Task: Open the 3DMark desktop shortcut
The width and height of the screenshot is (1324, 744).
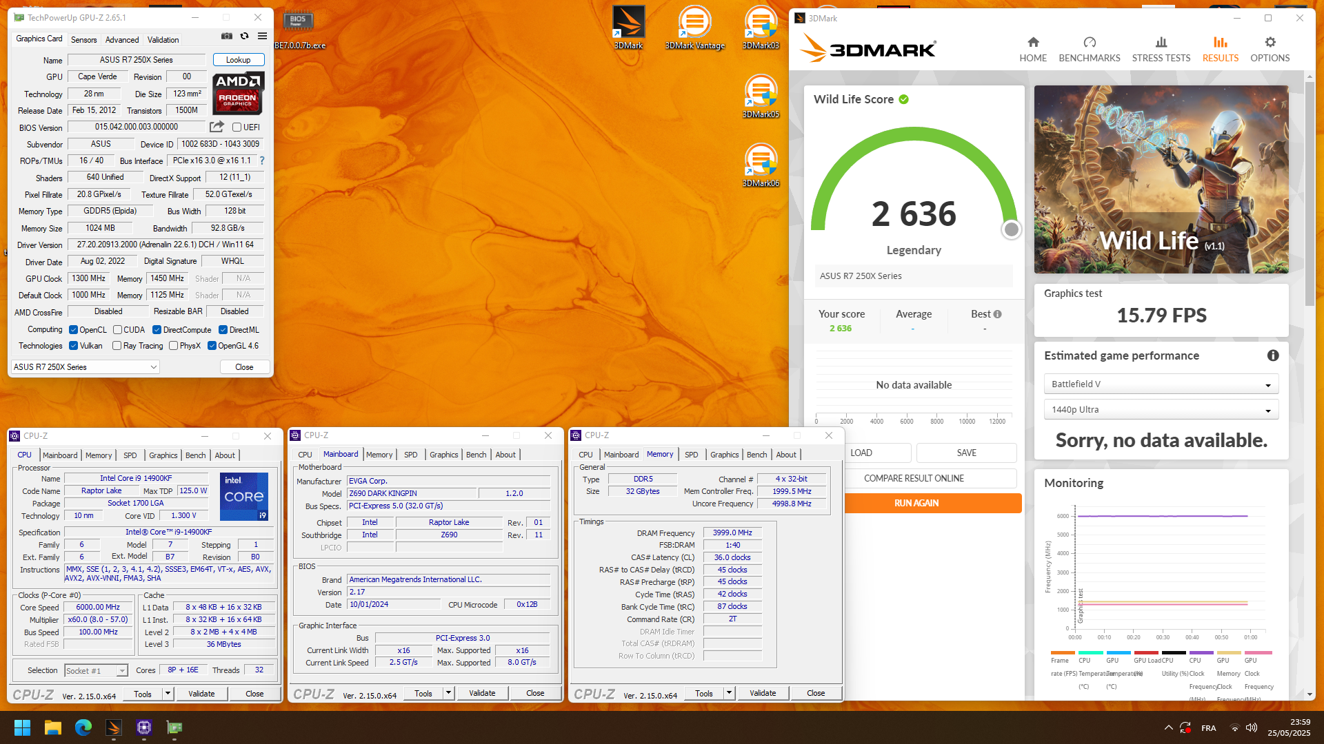Action: 628,28
